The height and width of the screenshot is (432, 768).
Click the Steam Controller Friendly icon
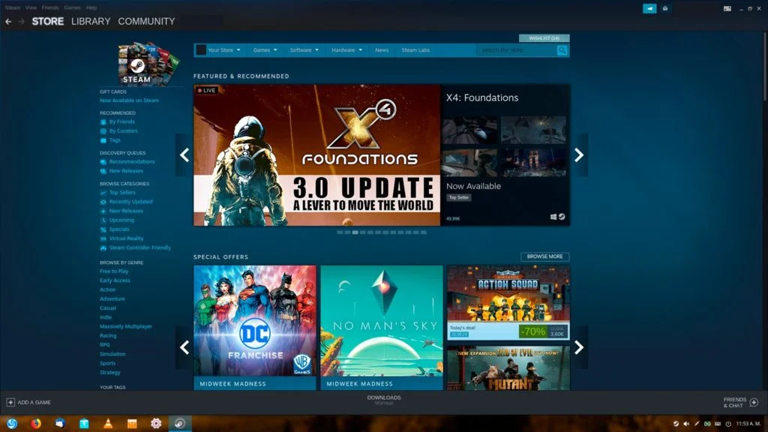(x=103, y=247)
